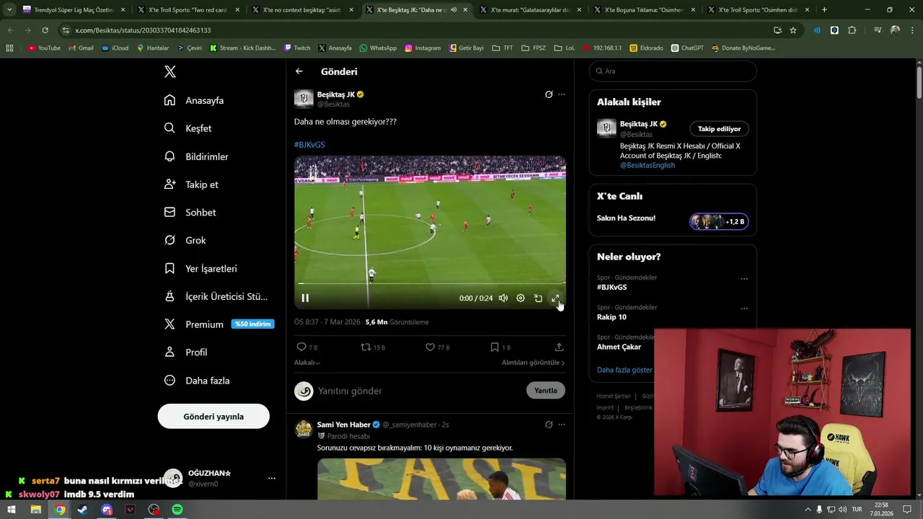This screenshot has width=923, height=519.
Task: Open @BesiktasEnglish link
Action: pos(648,165)
